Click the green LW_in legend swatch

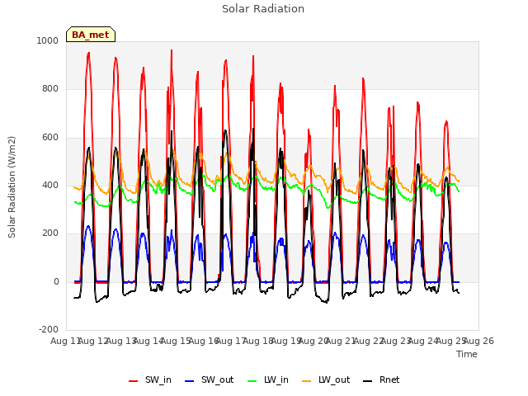pos(252,381)
